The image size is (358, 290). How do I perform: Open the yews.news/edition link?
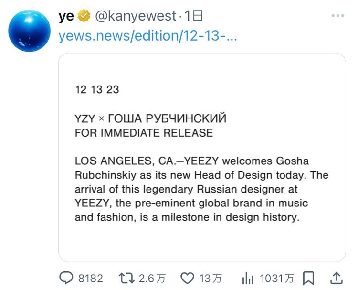tap(147, 36)
